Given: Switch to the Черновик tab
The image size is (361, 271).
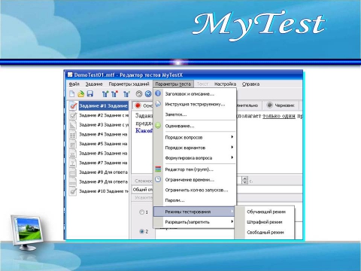Looking at the screenshot, I should click(281, 105).
